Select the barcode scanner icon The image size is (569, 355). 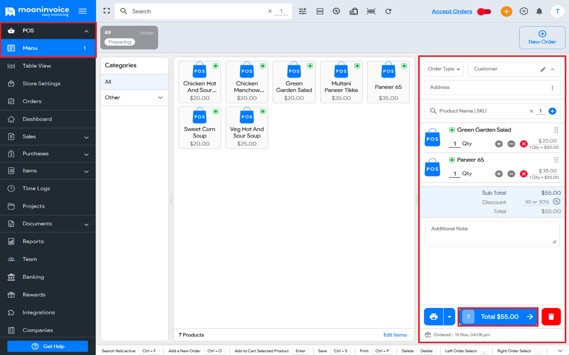371,11
